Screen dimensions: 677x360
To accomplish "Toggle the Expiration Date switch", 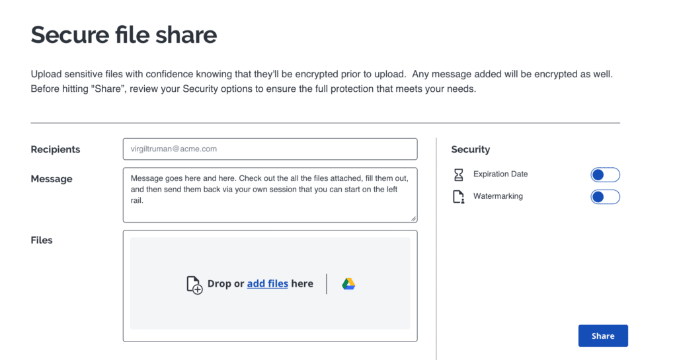I will (x=605, y=175).
